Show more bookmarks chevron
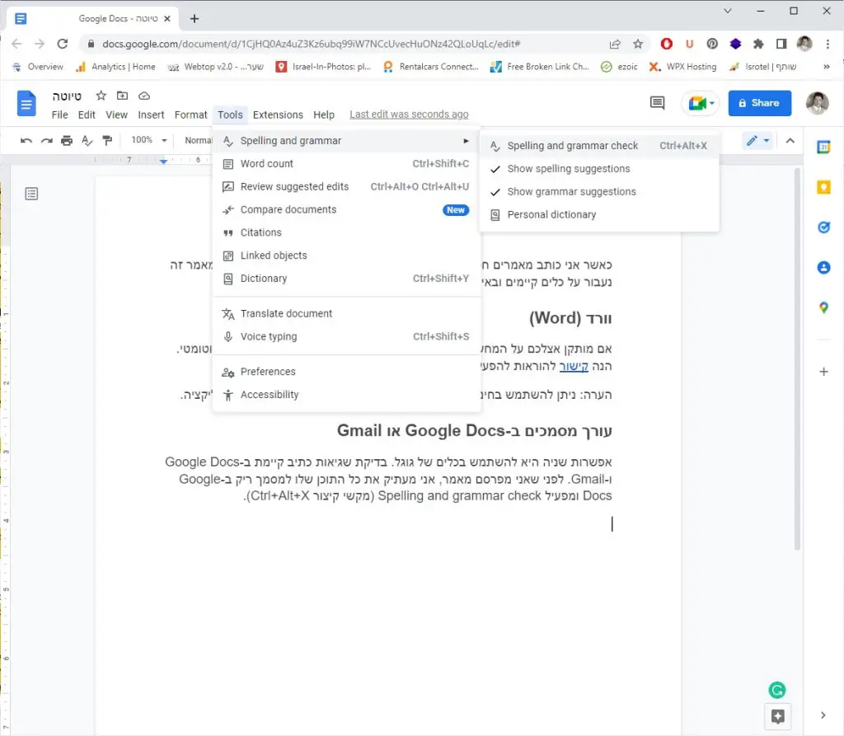The height and width of the screenshot is (736, 844). 826,67
